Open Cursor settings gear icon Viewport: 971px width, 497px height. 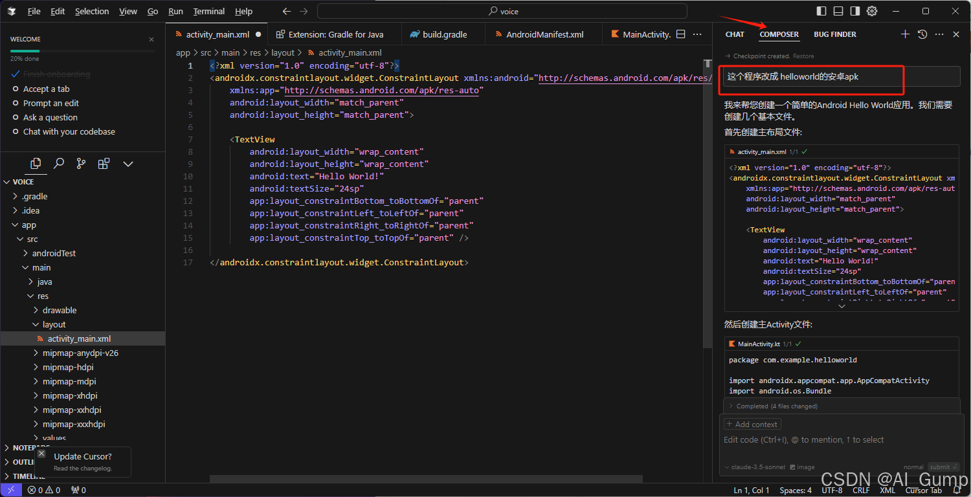tap(872, 11)
